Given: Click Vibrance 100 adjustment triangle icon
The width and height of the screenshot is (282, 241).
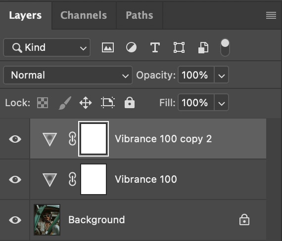Looking at the screenshot, I should tap(50, 180).
